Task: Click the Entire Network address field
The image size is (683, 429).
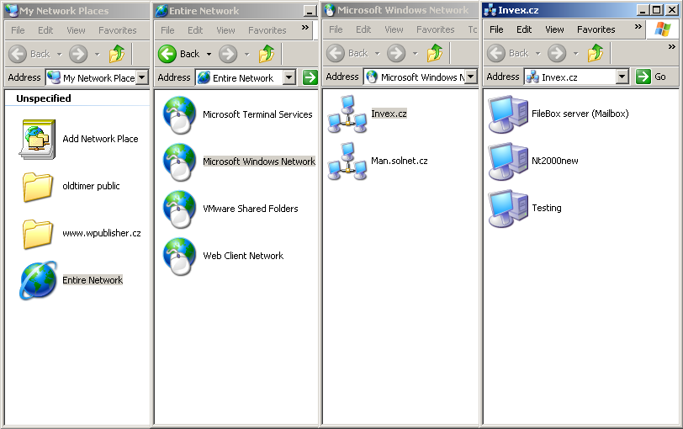Action: click(246, 77)
